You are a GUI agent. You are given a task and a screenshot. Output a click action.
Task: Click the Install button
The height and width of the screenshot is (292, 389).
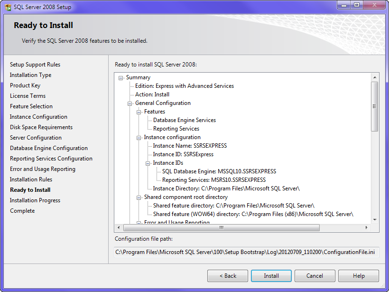[x=271, y=276]
